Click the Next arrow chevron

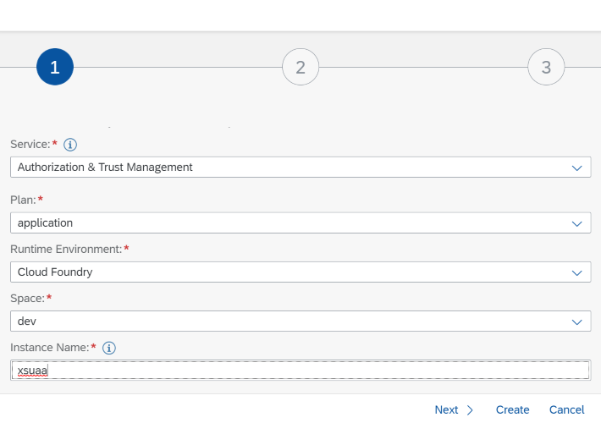click(x=470, y=410)
